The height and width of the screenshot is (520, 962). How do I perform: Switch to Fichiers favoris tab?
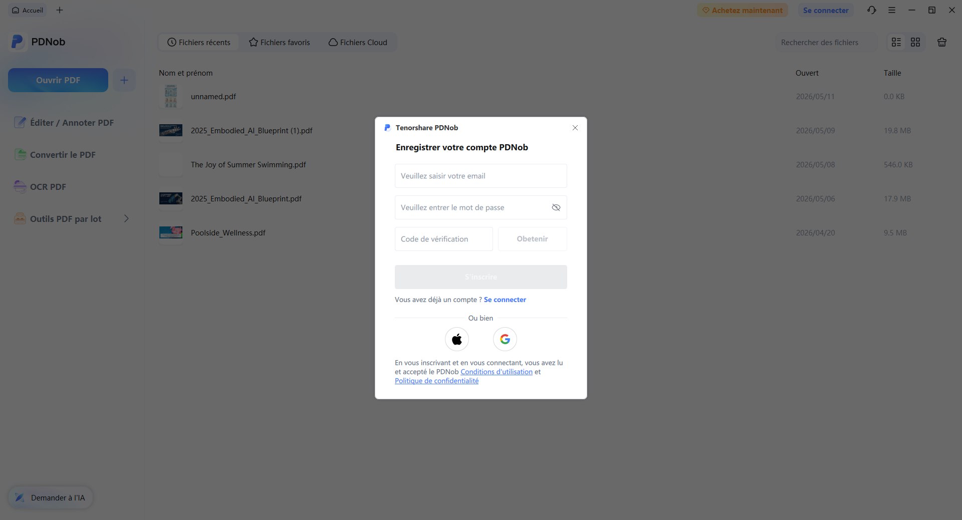coord(280,43)
